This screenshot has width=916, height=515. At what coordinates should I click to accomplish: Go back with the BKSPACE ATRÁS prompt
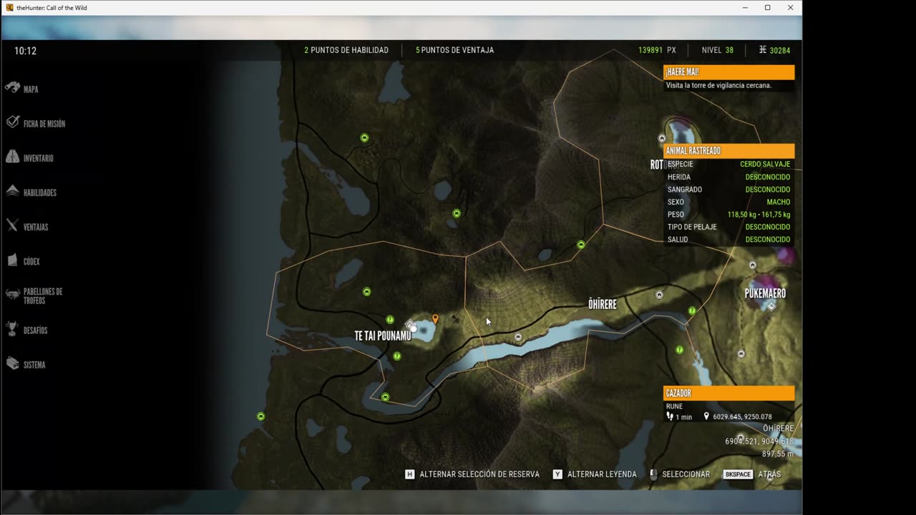752,474
